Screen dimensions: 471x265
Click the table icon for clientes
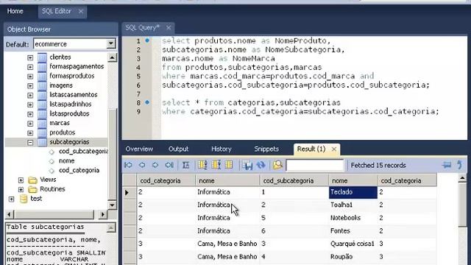tap(43, 57)
